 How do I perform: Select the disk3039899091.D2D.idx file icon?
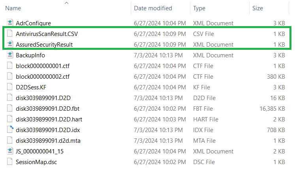pos(9,129)
